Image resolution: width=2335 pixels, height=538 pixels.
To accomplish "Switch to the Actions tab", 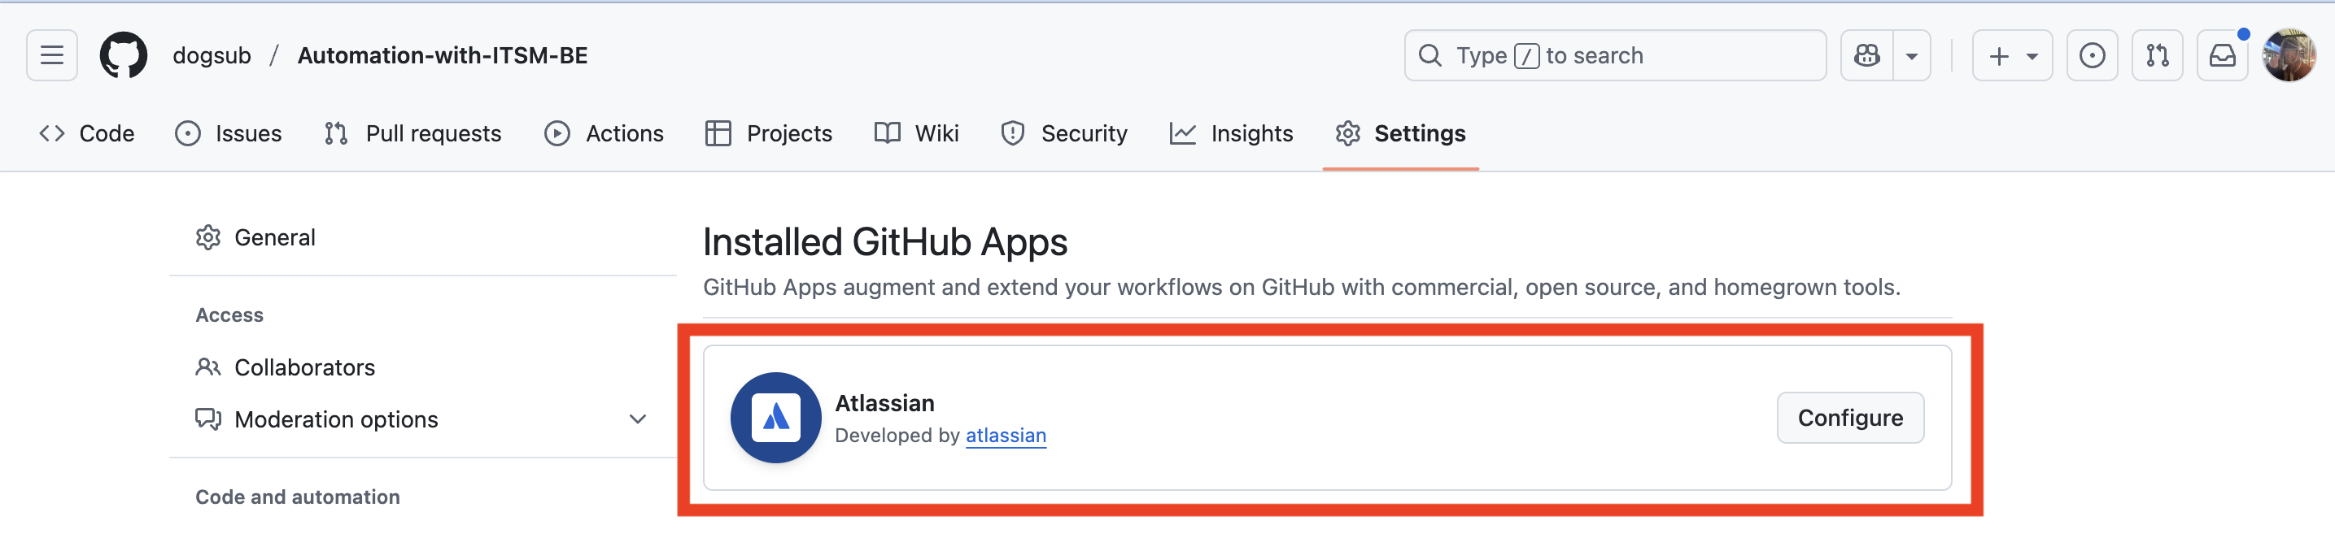I will tap(604, 133).
